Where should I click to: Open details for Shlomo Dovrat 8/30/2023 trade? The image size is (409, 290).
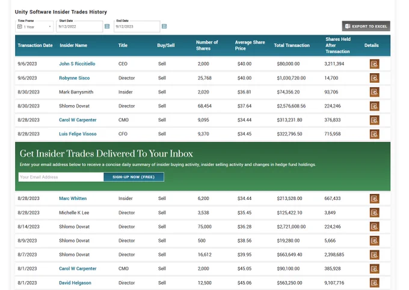[374, 106]
